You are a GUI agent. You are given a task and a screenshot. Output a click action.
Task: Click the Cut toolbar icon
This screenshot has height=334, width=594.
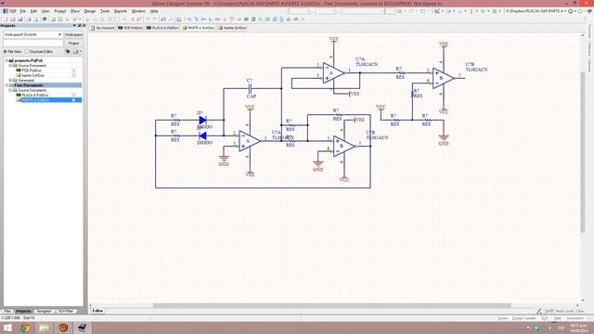pos(87,19)
